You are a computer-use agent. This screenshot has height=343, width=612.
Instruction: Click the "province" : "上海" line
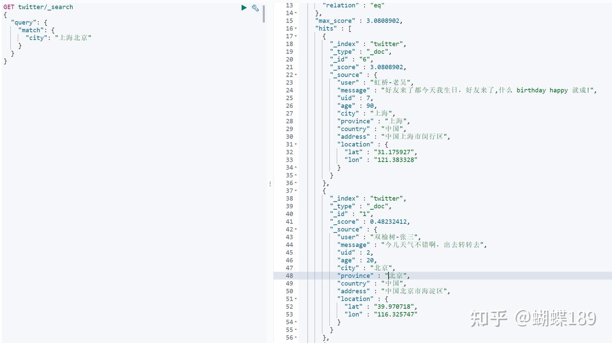tap(374, 121)
